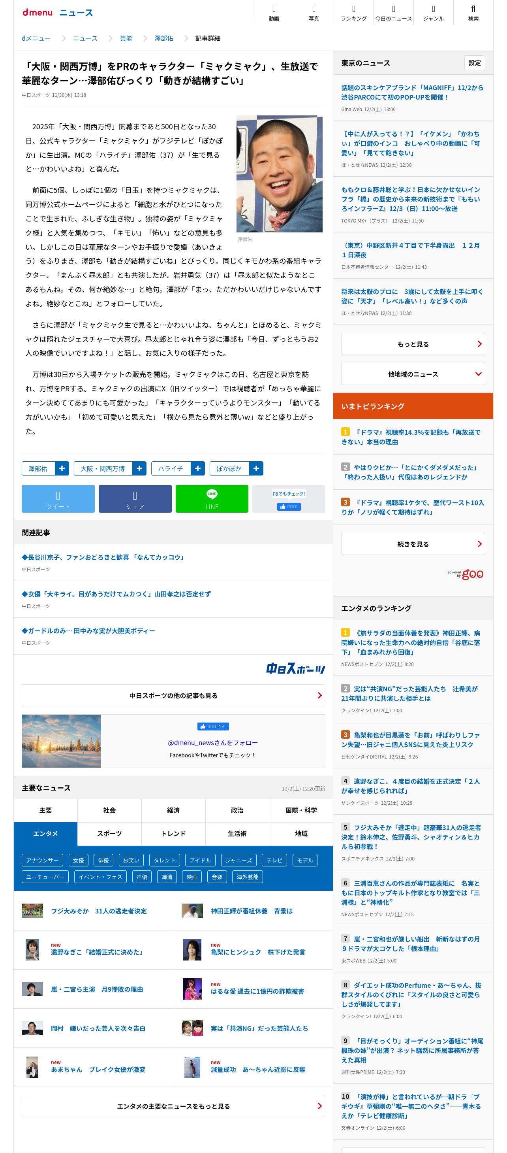The width and height of the screenshot is (507, 1153).
Task: Open headline 岡村 嫌いだった芸人を次々告白
Action: [98, 1028]
